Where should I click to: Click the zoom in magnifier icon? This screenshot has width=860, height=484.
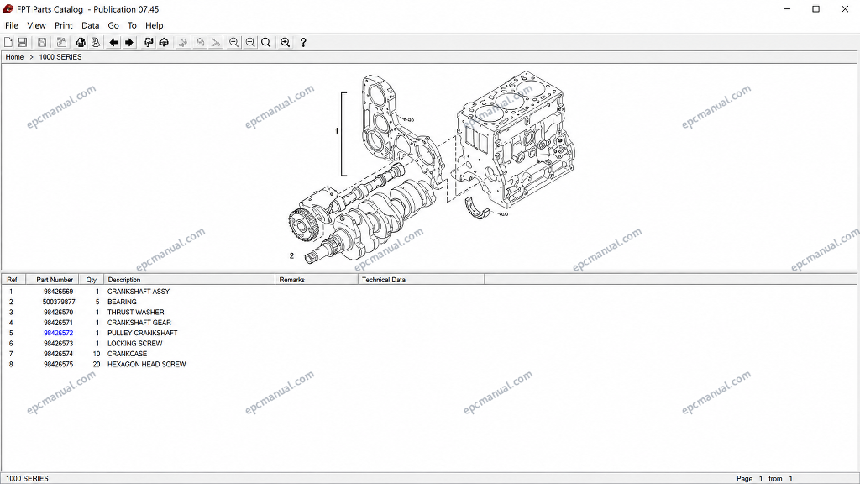pos(286,42)
